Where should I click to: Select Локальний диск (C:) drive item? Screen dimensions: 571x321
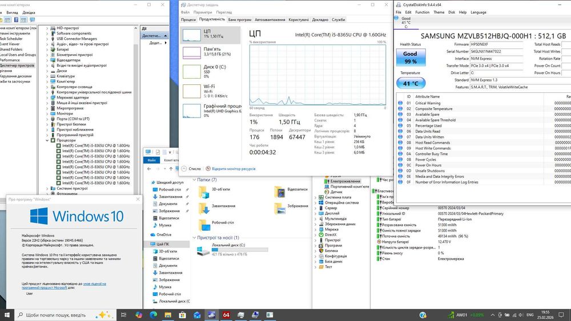point(233,249)
